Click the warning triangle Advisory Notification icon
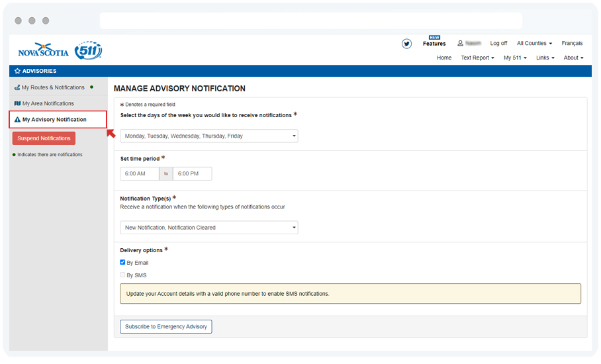The width and height of the screenshot is (601, 364). tap(17, 120)
